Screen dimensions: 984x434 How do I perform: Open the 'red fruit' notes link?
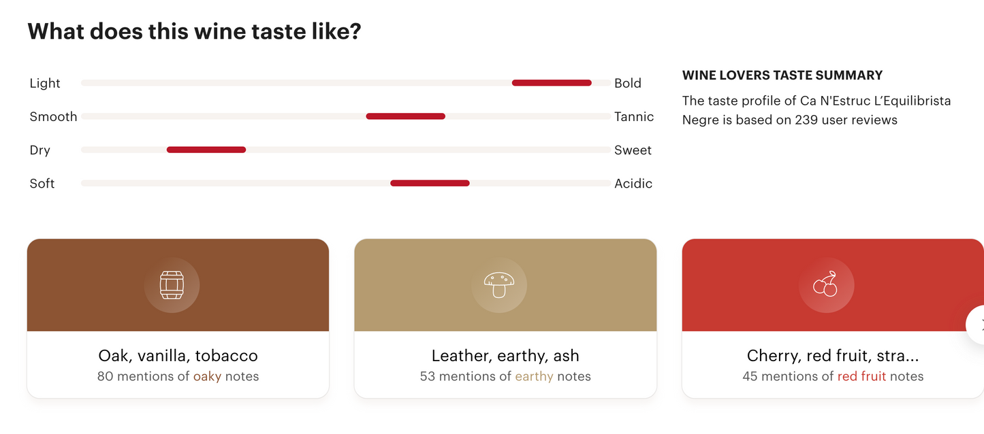click(x=861, y=376)
